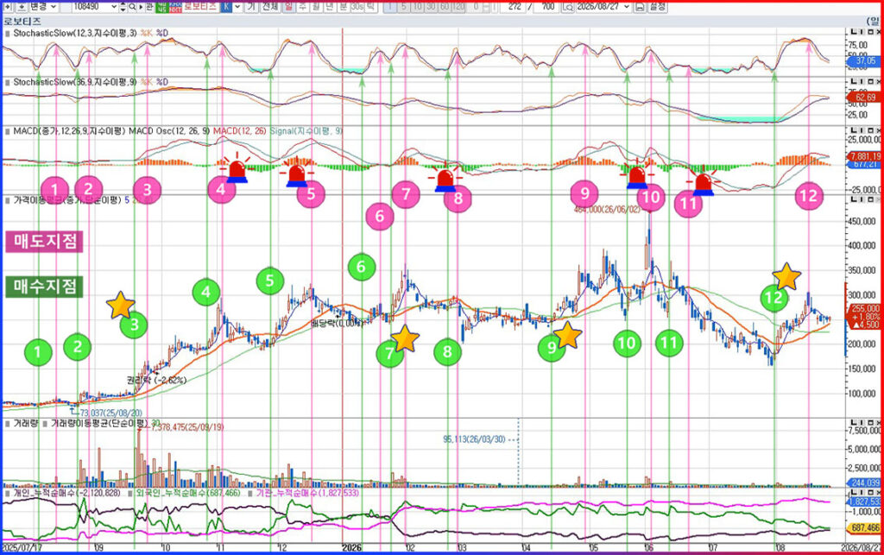Click the play arrow icon before 관
884x555 pixels.
[141, 7]
